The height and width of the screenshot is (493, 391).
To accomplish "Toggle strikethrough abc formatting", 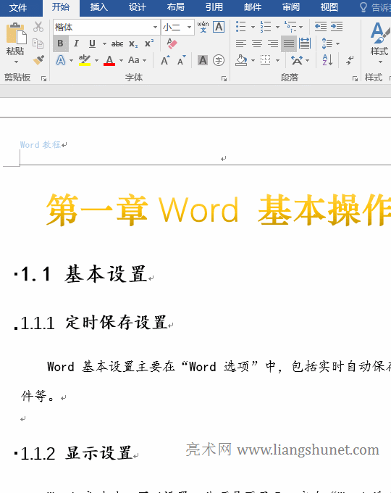I will tap(117, 43).
